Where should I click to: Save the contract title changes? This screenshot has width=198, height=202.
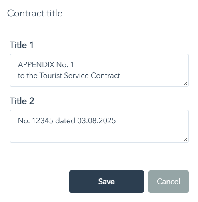(106, 182)
